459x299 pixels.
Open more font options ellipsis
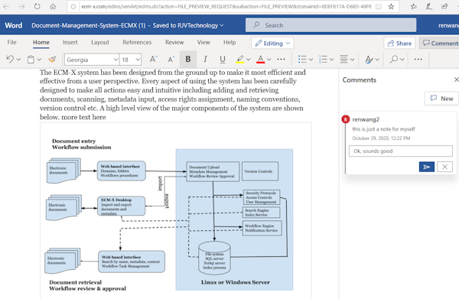pyautogui.click(x=281, y=60)
